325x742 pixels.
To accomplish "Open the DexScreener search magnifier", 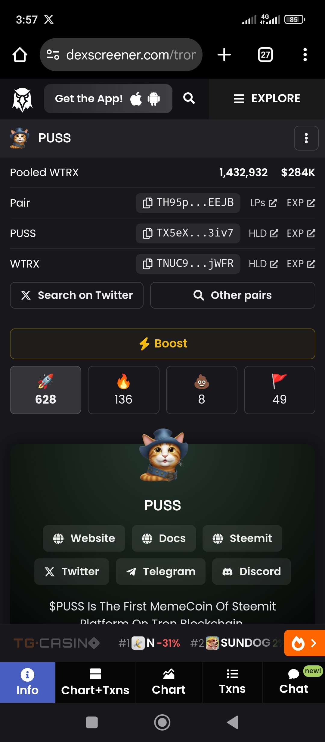I will click(189, 98).
